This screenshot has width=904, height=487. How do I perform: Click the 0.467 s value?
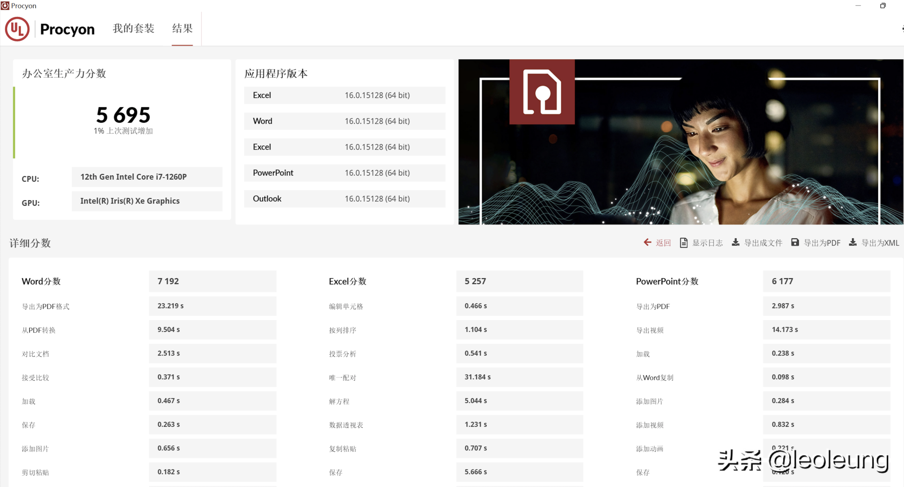(213, 401)
